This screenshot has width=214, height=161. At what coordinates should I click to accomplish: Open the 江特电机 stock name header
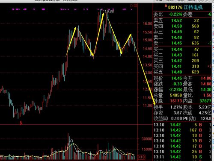pos(193,7)
